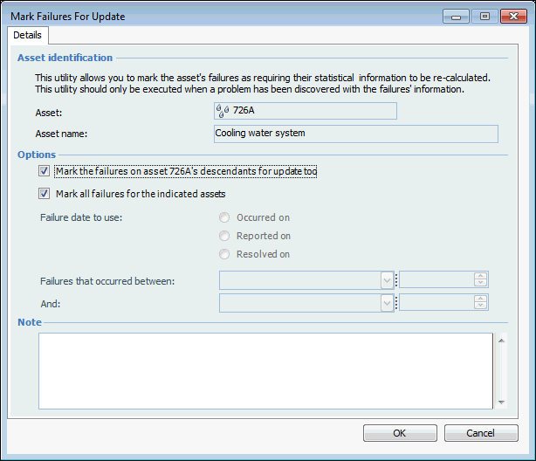Click the Cancel button

[480, 433]
